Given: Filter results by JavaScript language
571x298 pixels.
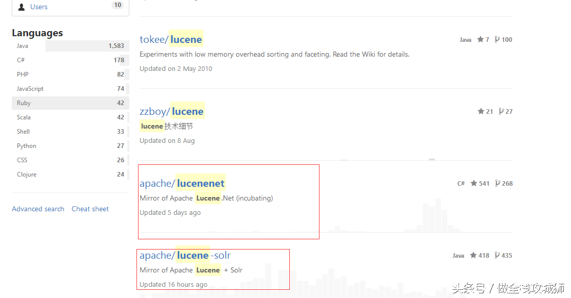Looking at the screenshot, I should coord(70,89).
